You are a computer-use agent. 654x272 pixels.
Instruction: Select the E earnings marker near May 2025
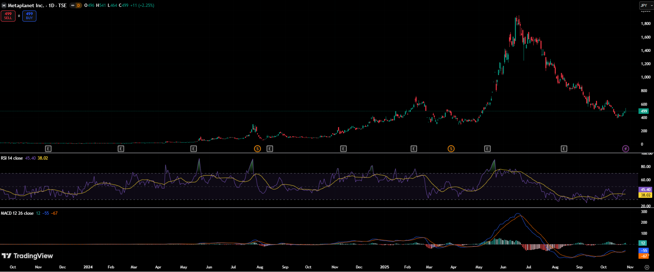[488, 149]
